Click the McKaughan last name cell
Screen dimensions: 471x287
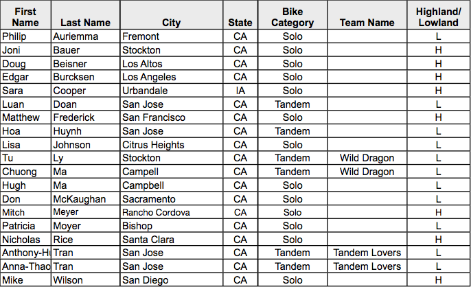tap(85, 198)
